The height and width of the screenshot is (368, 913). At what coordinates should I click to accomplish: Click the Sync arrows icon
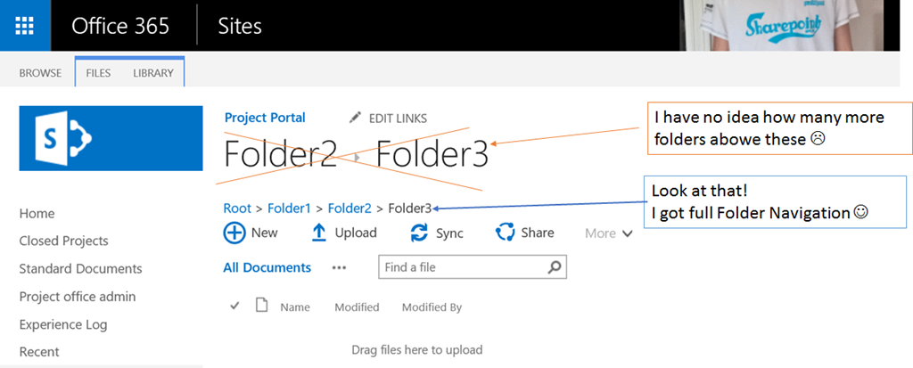click(419, 233)
